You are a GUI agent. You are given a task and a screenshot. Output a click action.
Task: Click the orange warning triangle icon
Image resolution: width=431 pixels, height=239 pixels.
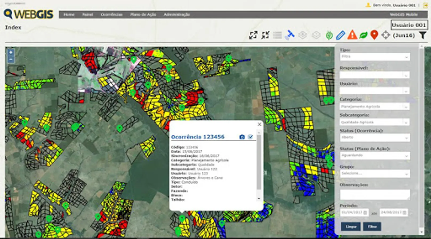tap(352, 35)
